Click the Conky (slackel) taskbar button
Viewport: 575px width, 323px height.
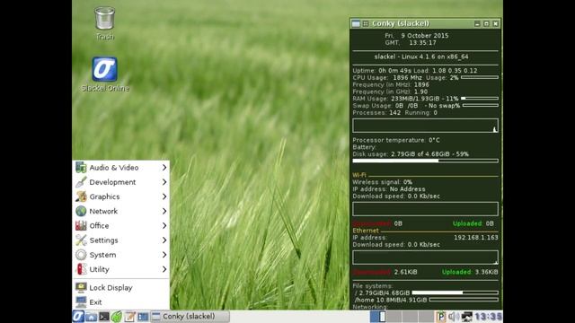[190, 317]
